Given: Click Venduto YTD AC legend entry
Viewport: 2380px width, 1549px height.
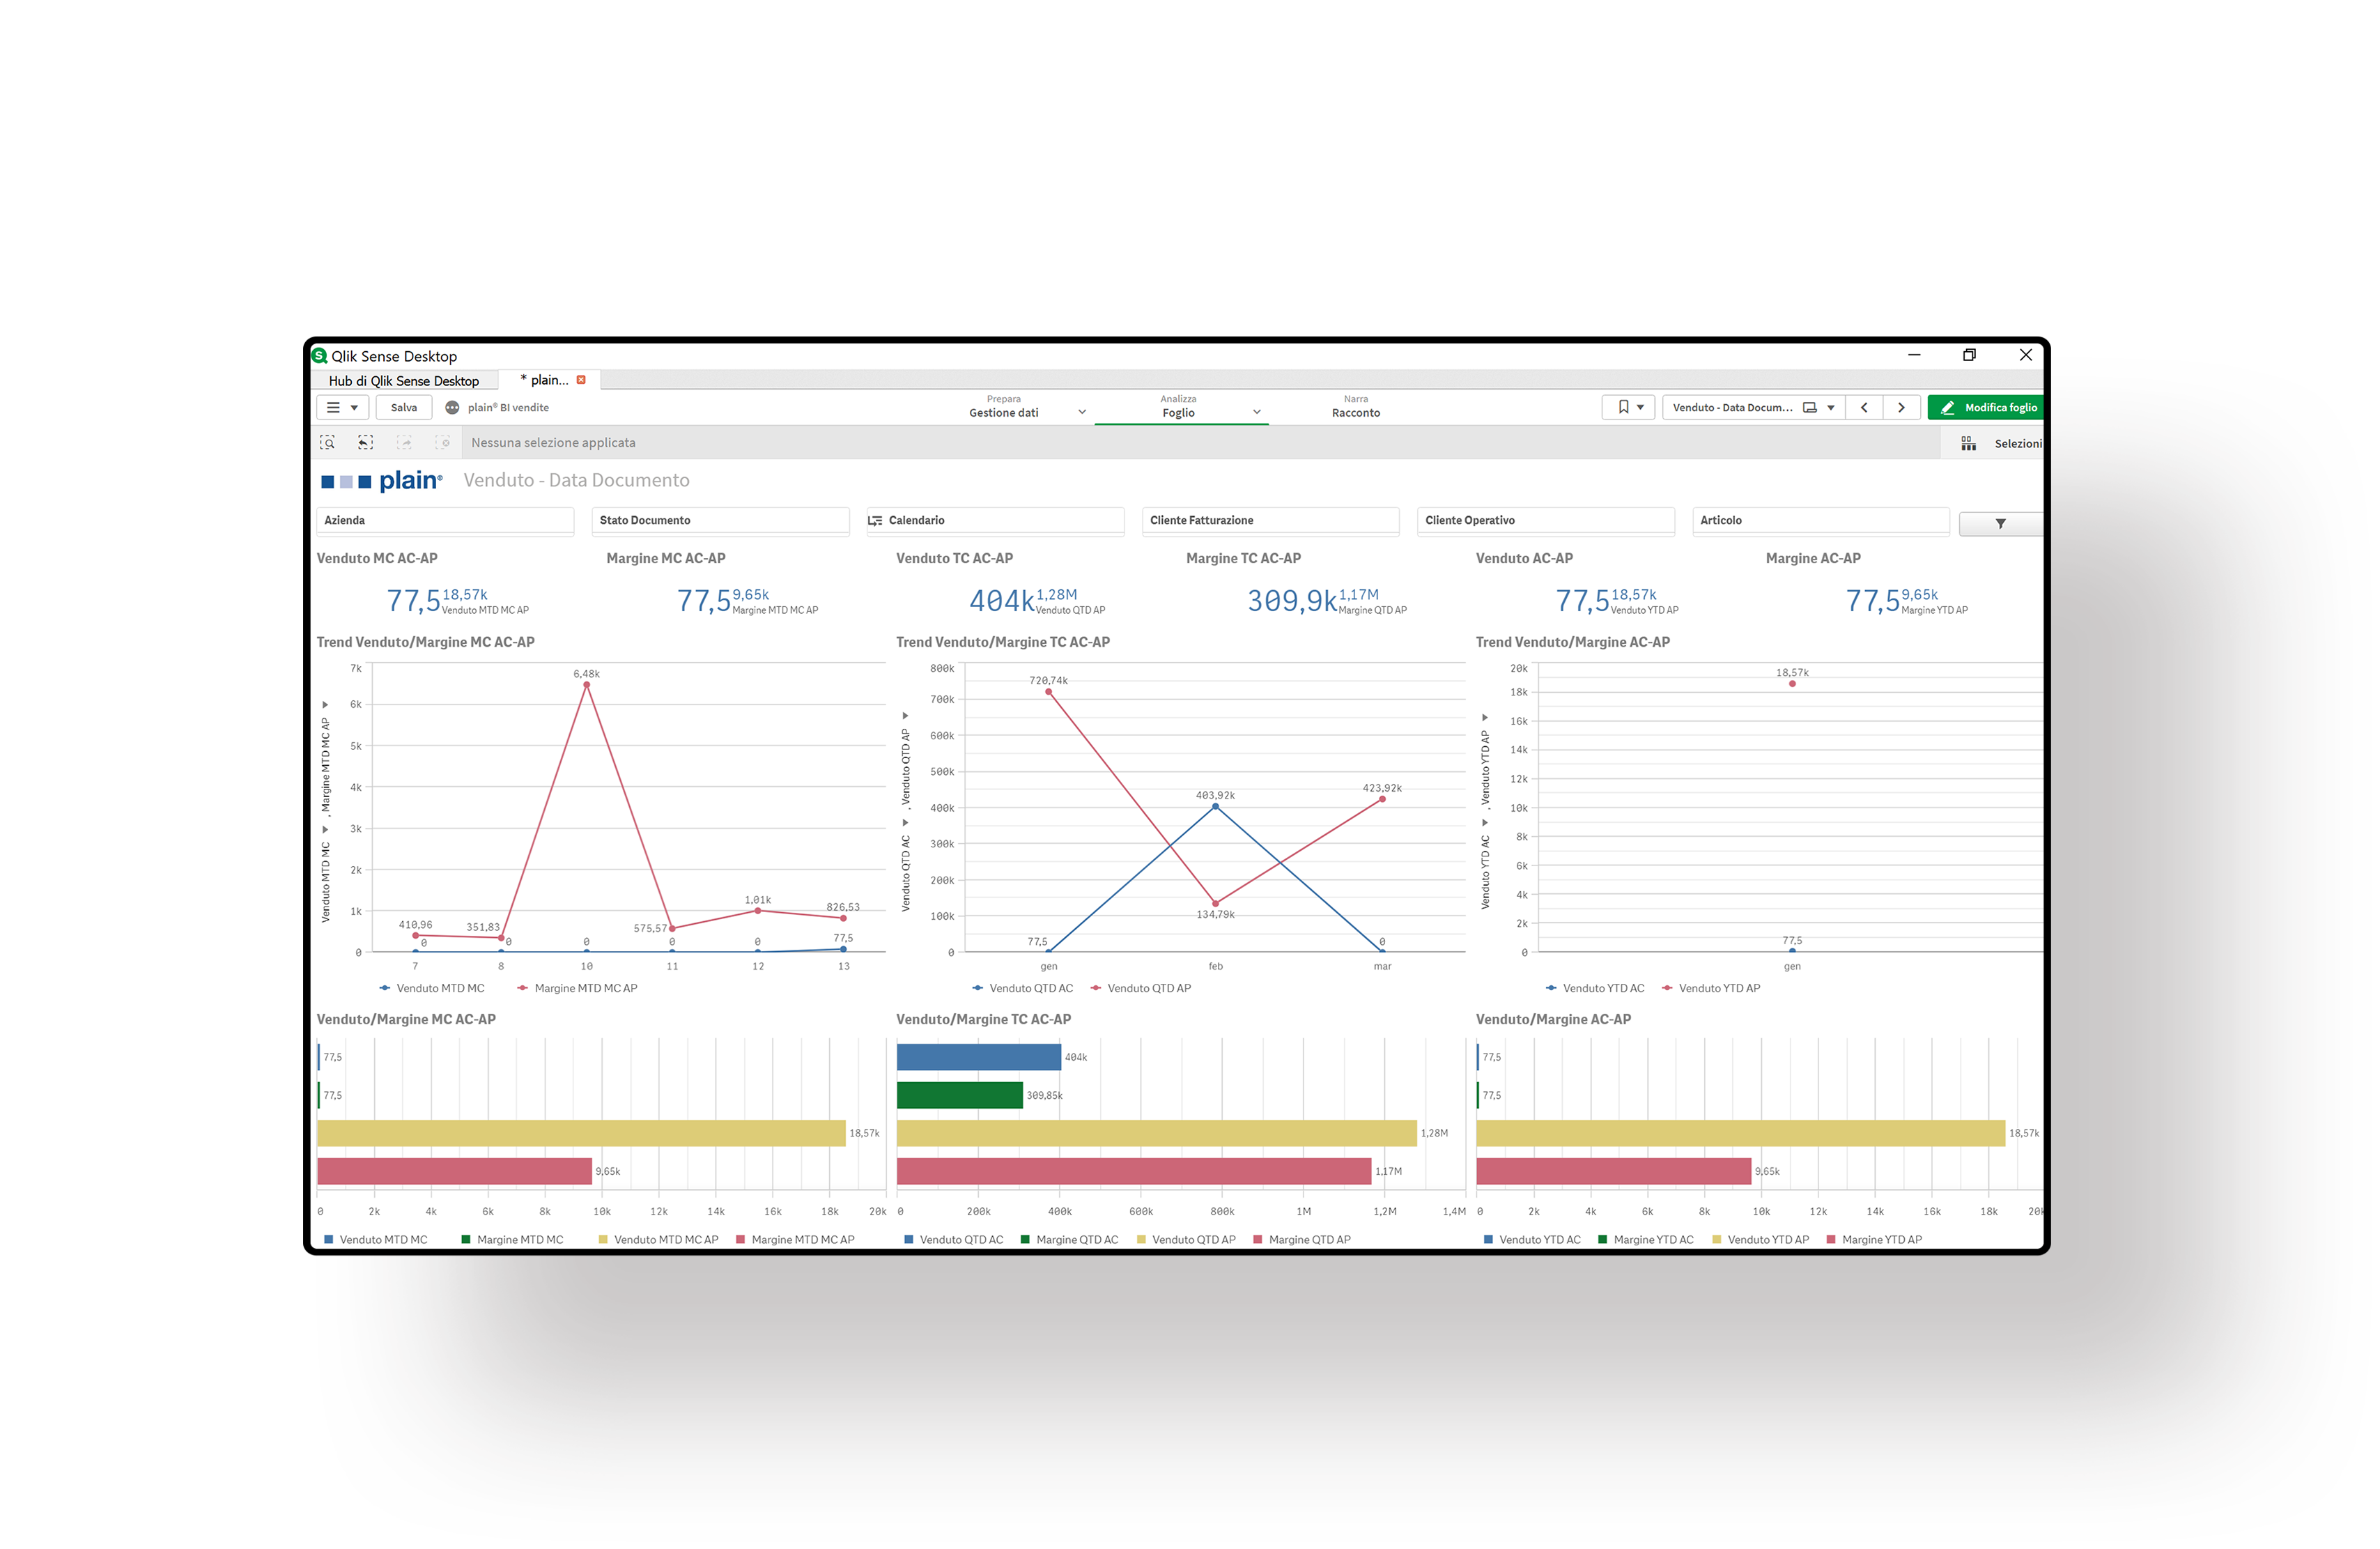Looking at the screenshot, I should [1595, 989].
